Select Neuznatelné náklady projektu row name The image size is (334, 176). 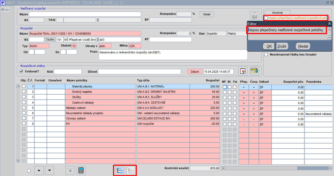coord(100,113)
